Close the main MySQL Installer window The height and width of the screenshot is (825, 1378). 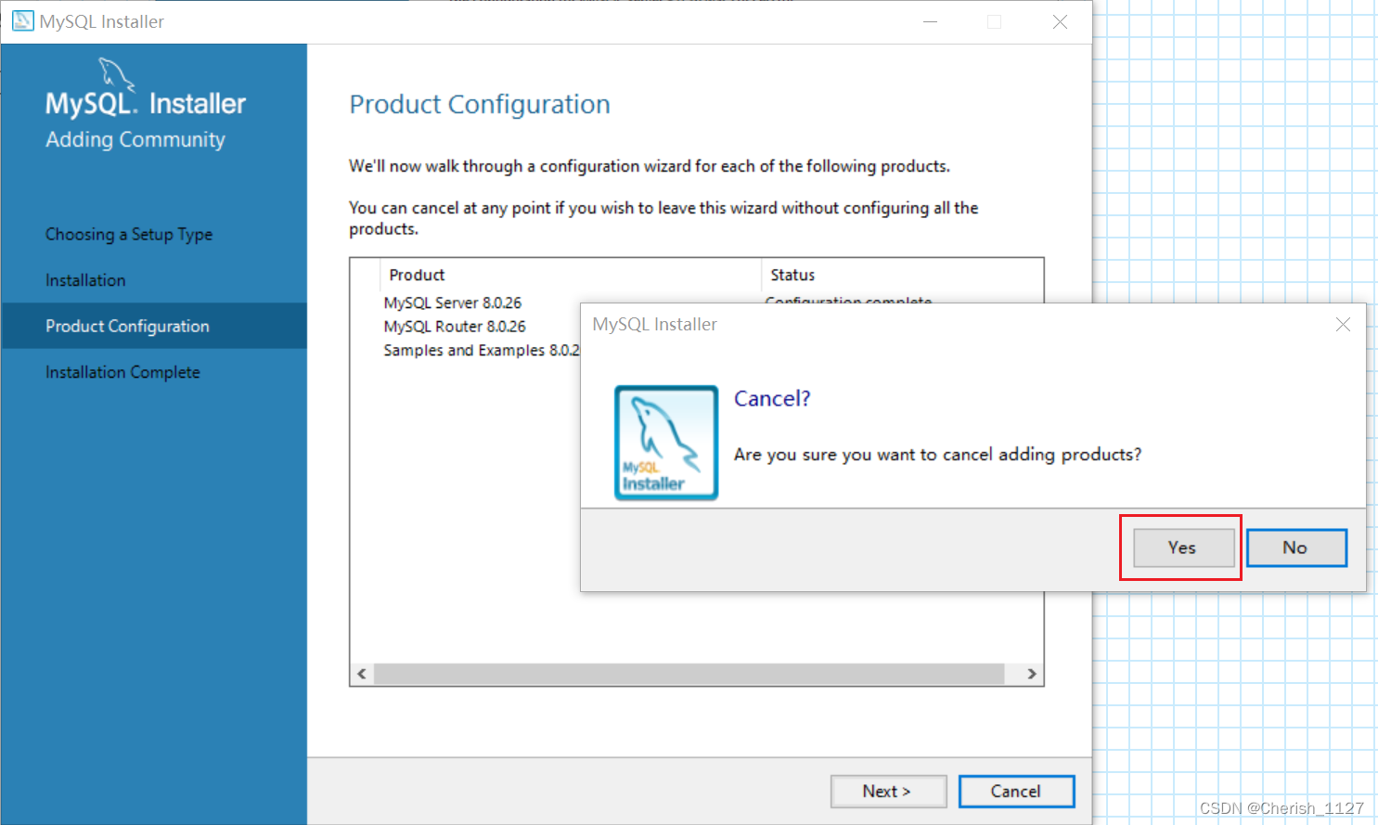coord(1060,21)
